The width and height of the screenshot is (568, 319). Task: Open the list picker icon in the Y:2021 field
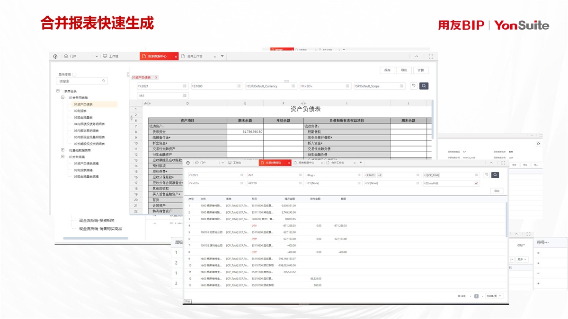tap(185, 86)
